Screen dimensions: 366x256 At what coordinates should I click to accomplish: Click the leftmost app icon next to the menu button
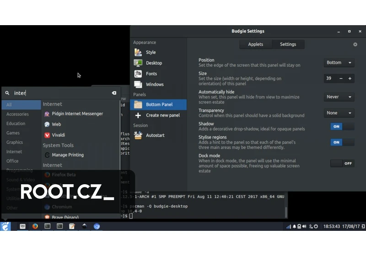[22, 226]
